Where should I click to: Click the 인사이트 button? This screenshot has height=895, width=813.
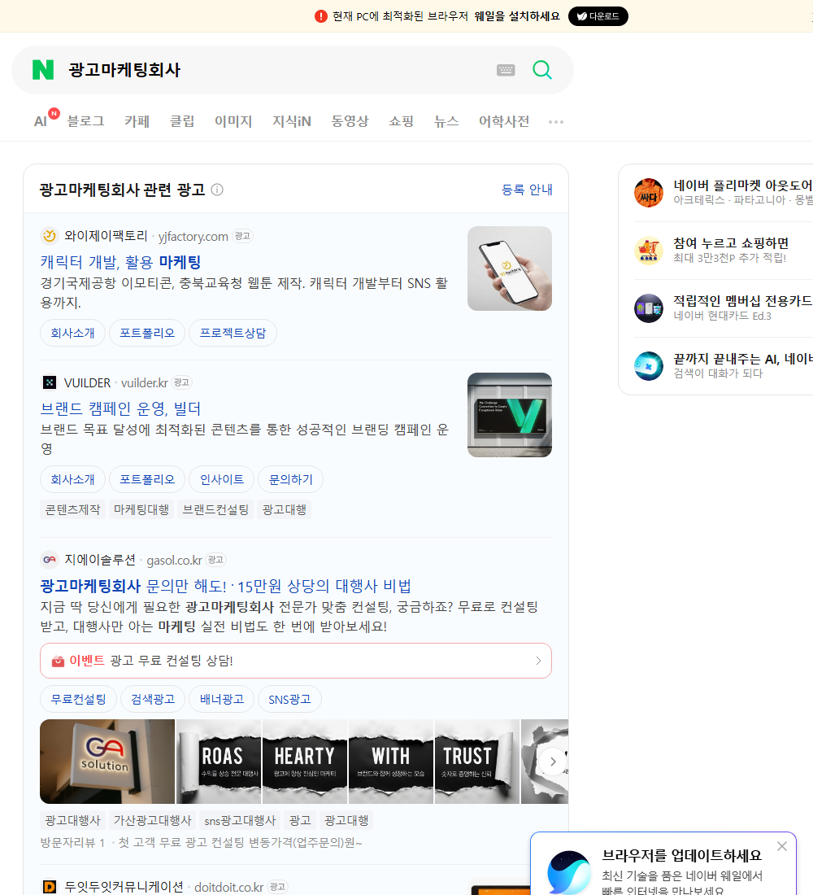[x=221, y=479]
